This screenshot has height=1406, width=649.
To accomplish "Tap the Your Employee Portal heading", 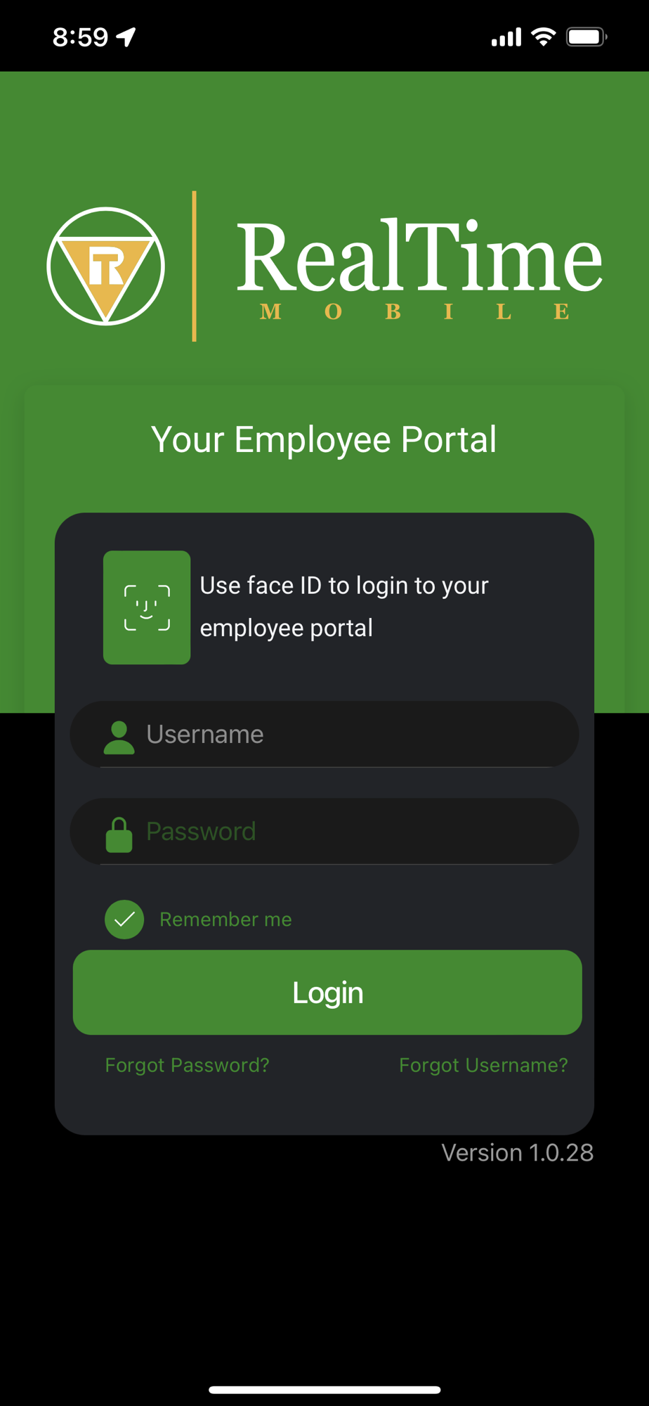I will (x=324, y=440).
